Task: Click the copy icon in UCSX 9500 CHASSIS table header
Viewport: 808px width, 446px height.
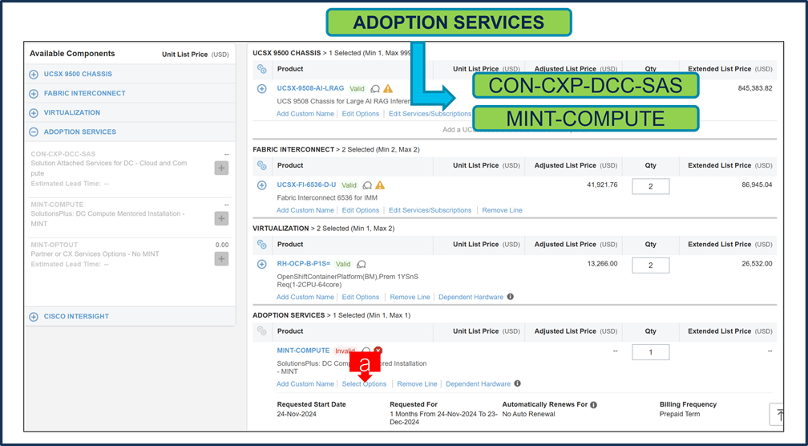Action: [262, 69]
